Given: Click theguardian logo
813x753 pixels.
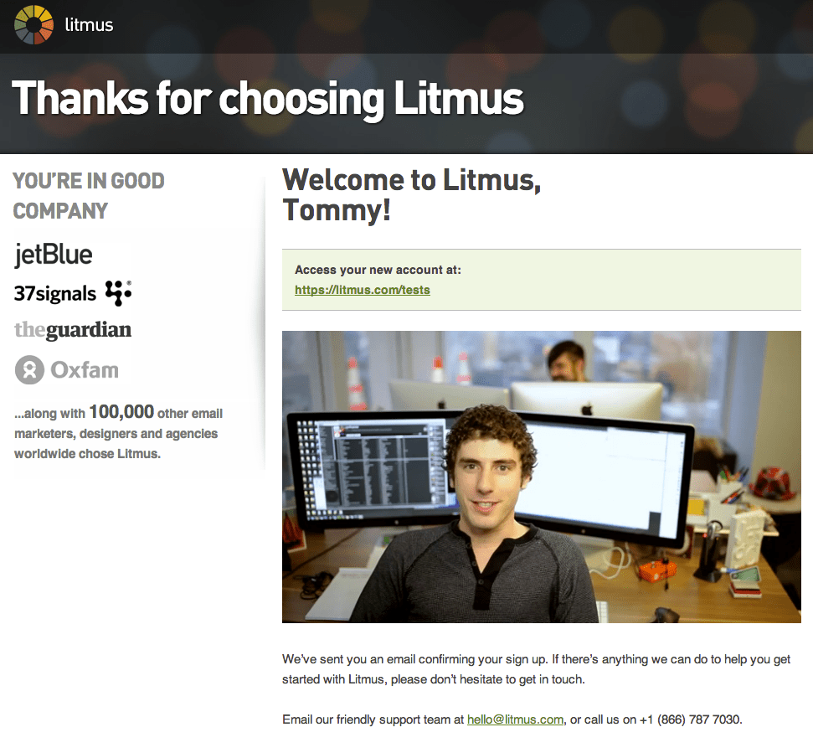Looking at the screenshot, I should 73,330.
